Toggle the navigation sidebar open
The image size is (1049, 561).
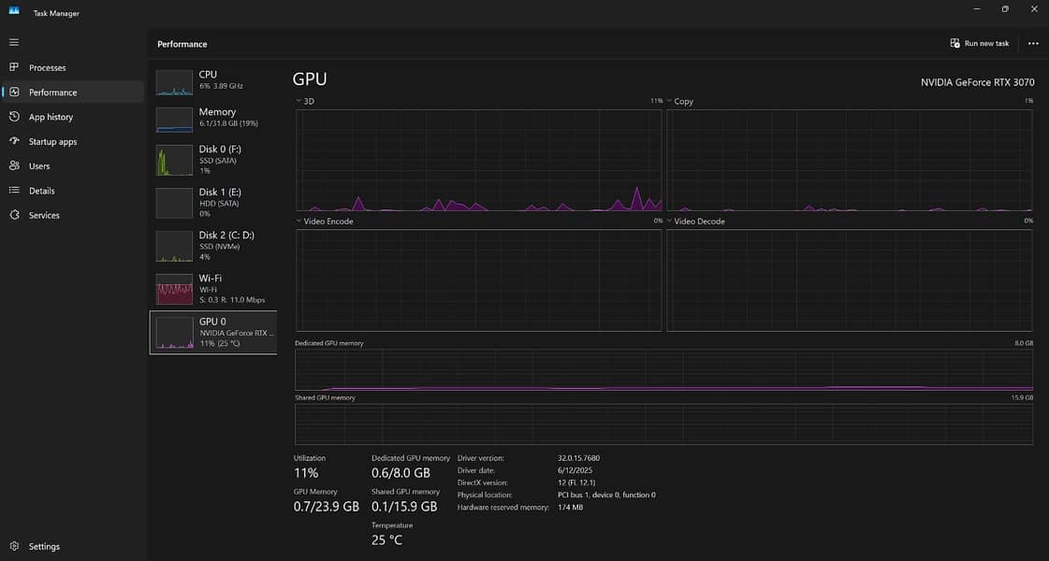click(13, 41)
